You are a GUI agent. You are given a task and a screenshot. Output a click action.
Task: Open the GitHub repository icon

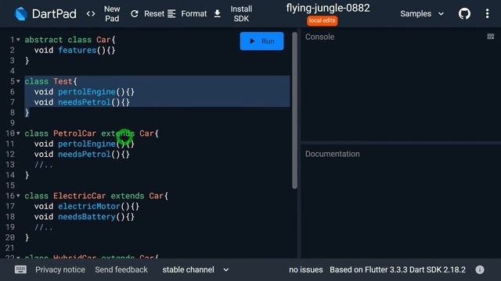point(464,14)
